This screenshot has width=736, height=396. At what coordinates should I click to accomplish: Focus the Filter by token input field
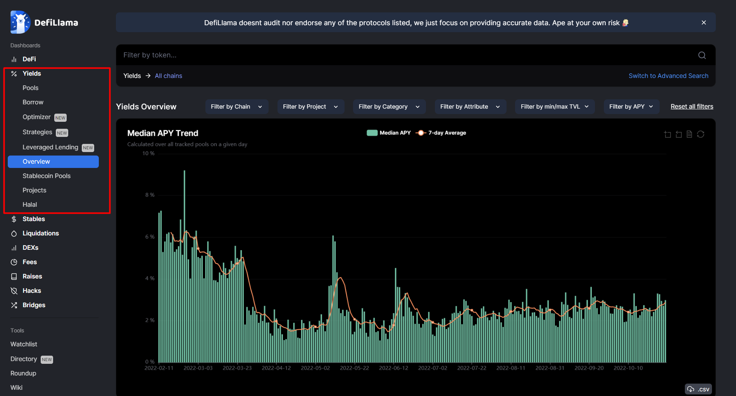click(x=388, y=55)
